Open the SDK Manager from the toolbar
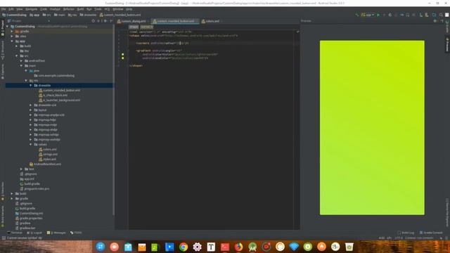Viewport: 450px width, 253px height. [427, 15]
